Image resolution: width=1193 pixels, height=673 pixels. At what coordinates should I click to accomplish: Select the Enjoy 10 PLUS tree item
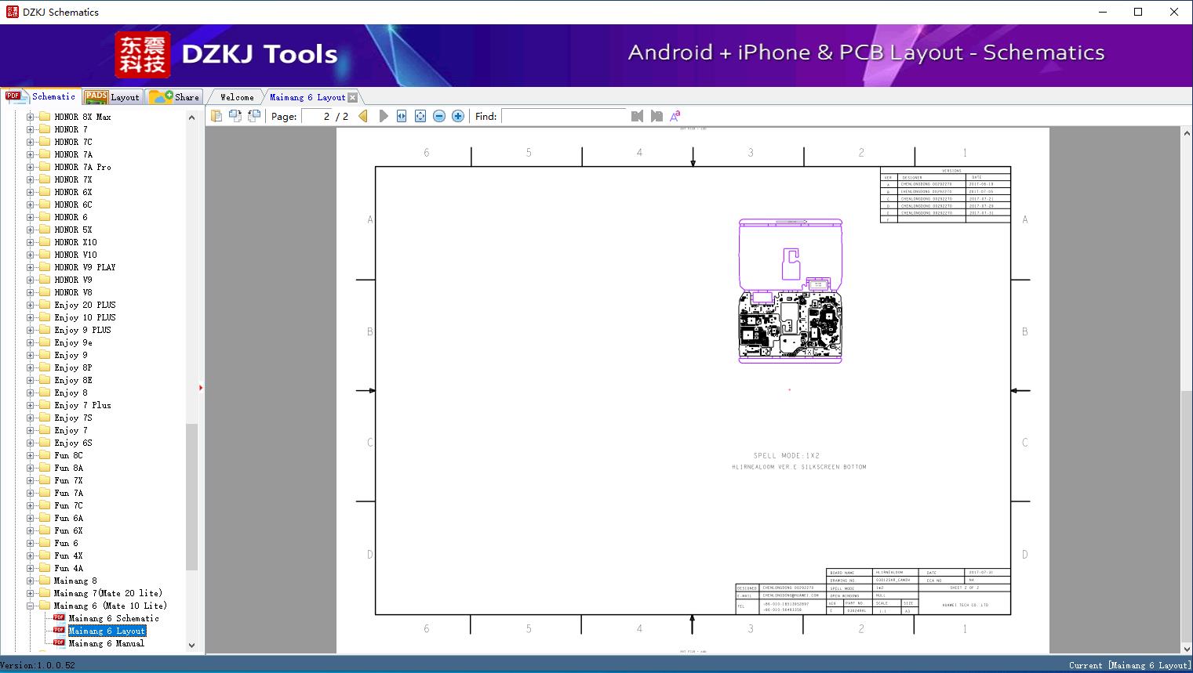coord(85,317)
